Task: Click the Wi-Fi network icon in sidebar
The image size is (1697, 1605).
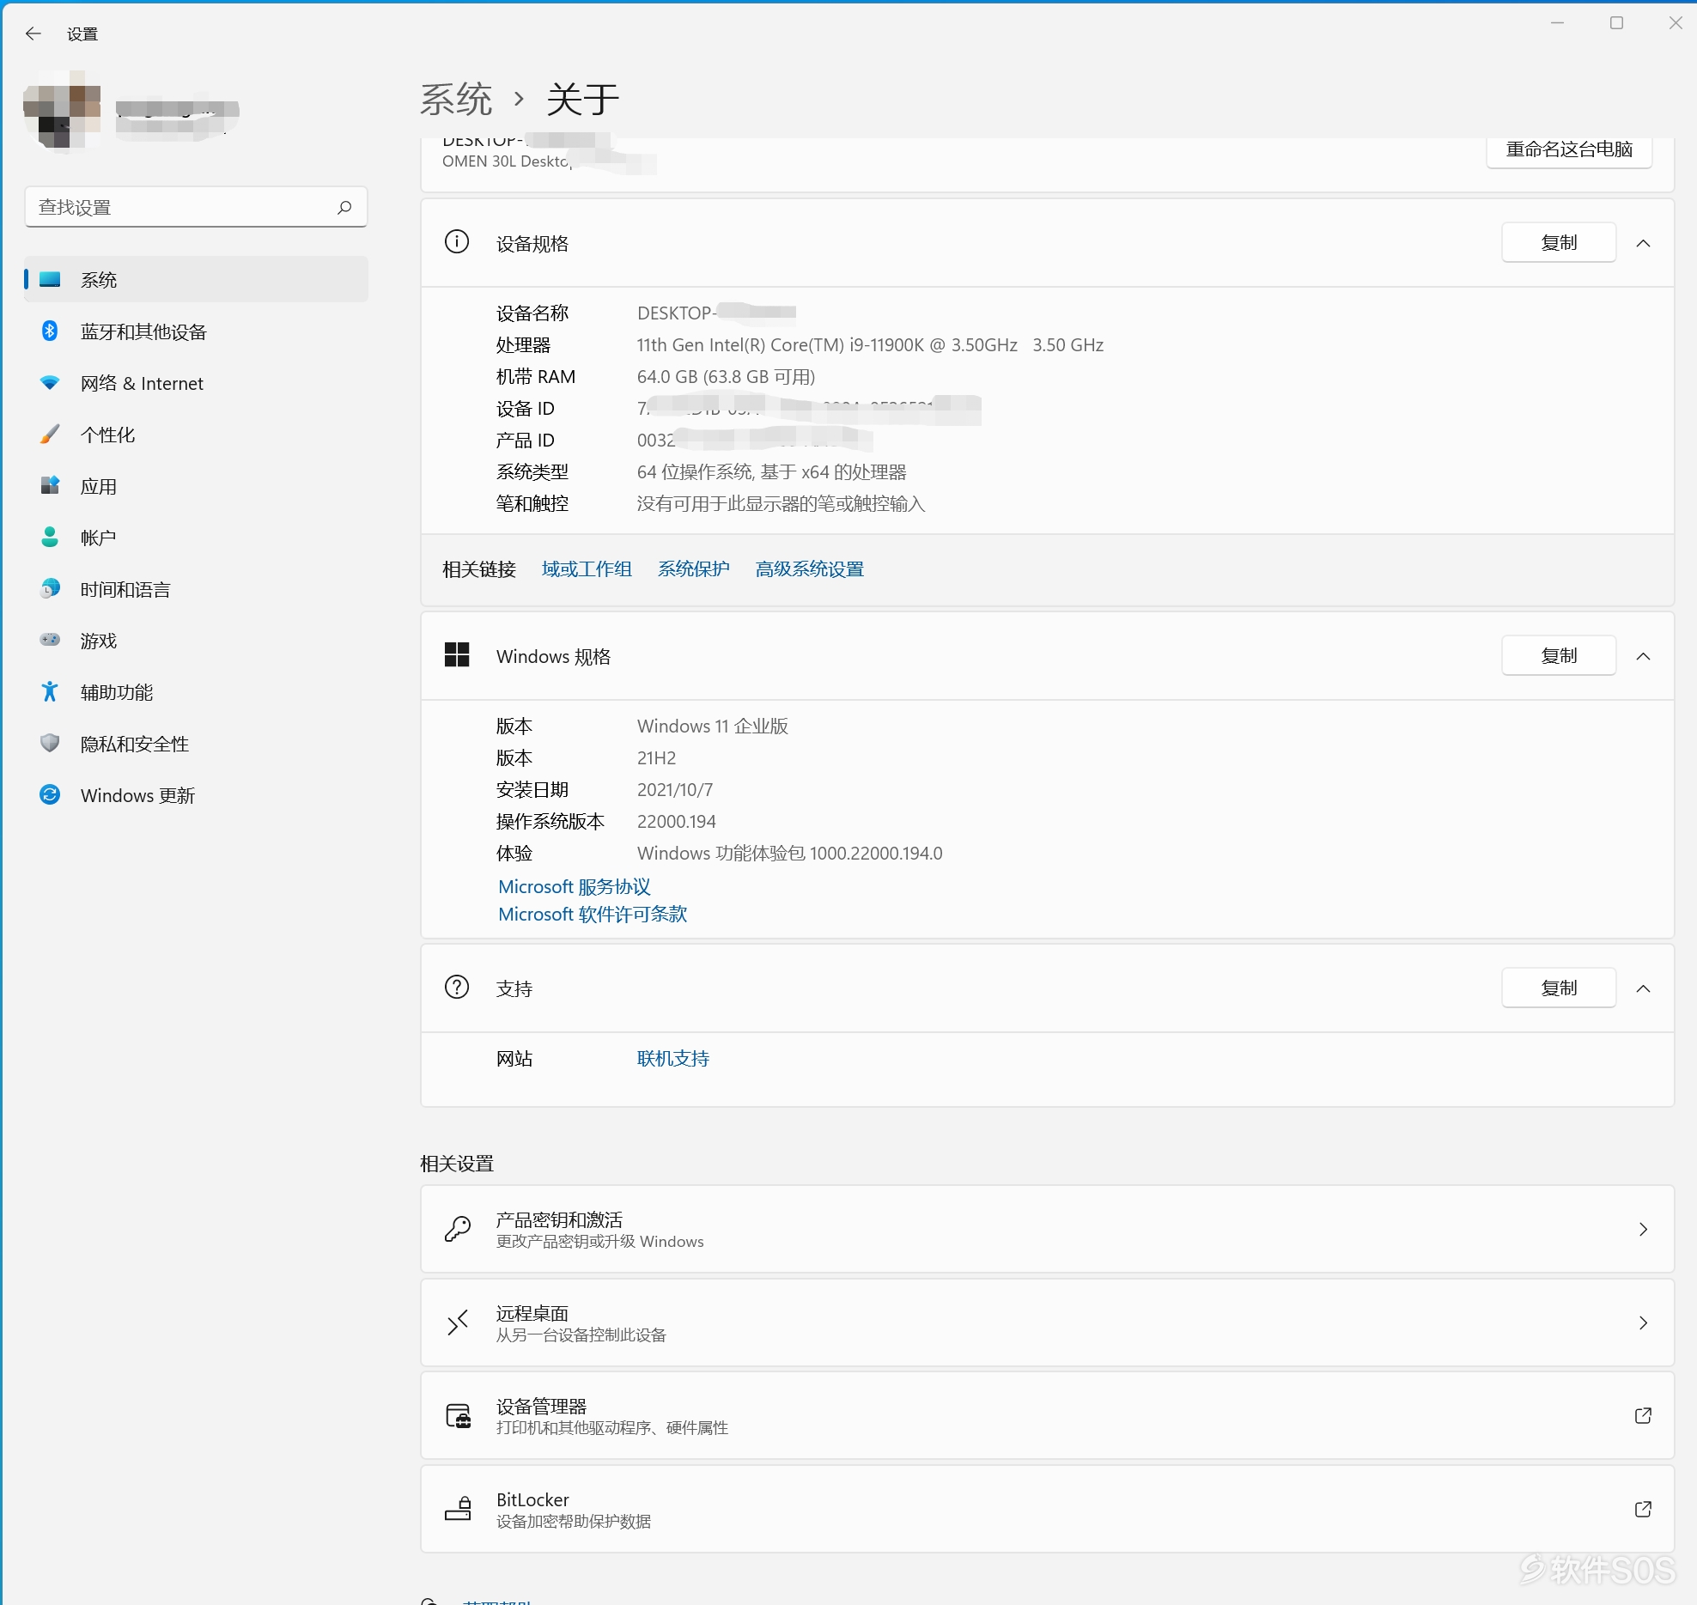Action: click(50, 382)
